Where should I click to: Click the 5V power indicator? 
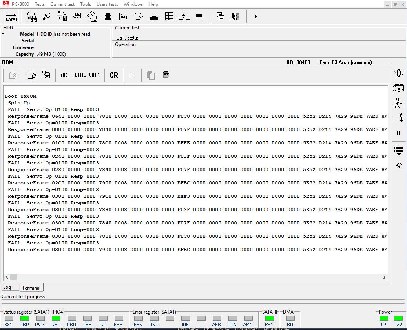coord(383,318)
